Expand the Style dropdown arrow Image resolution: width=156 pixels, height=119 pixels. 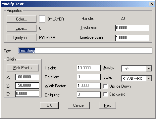(x=149, y=78)
